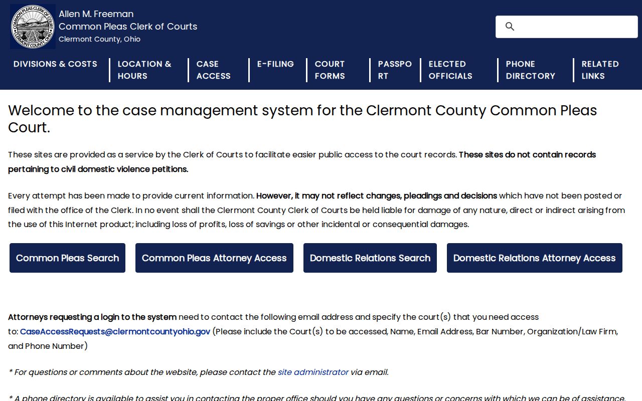Screen dimensions: 642x401
Task: Click the Clermont County court seal logo
Action: [33, 27]
